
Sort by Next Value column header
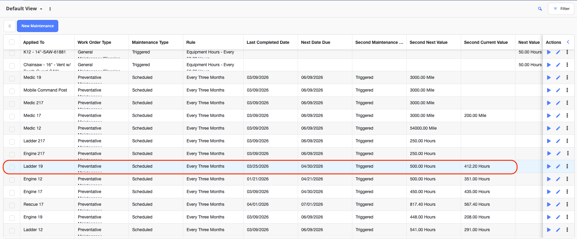(x=529, y=42)
